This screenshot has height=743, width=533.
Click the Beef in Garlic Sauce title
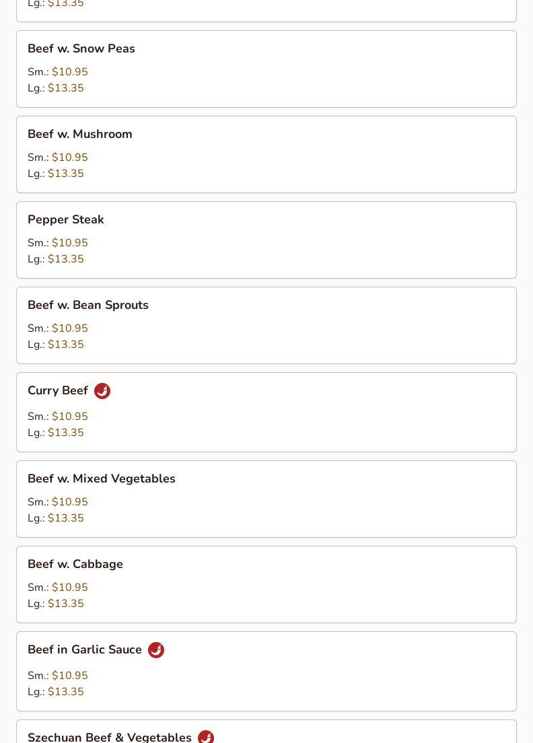point(85,649)
